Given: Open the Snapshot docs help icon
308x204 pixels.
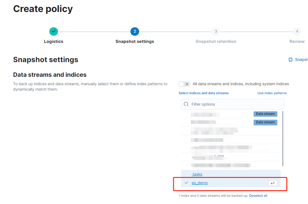Looking at the screenshot, I should tap(291, 59).
